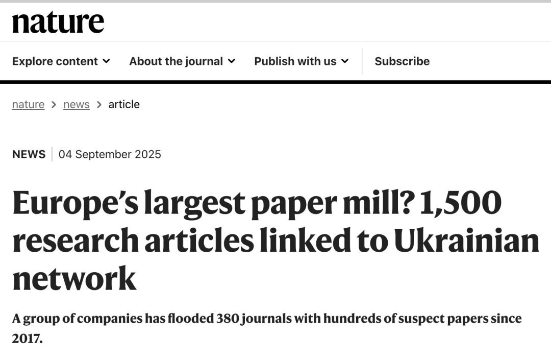This screenshot has height=362, width=551.
Task: Open the About the journal menu
Action: click(182, 61)
